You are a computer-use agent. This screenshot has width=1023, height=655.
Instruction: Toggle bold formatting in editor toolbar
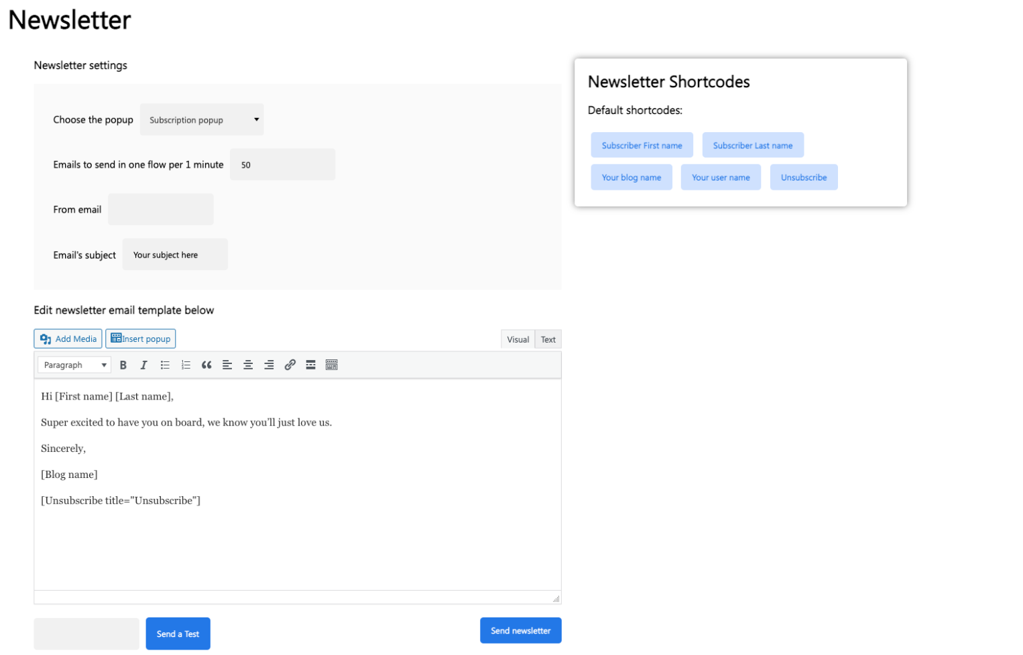click(123, 365)
